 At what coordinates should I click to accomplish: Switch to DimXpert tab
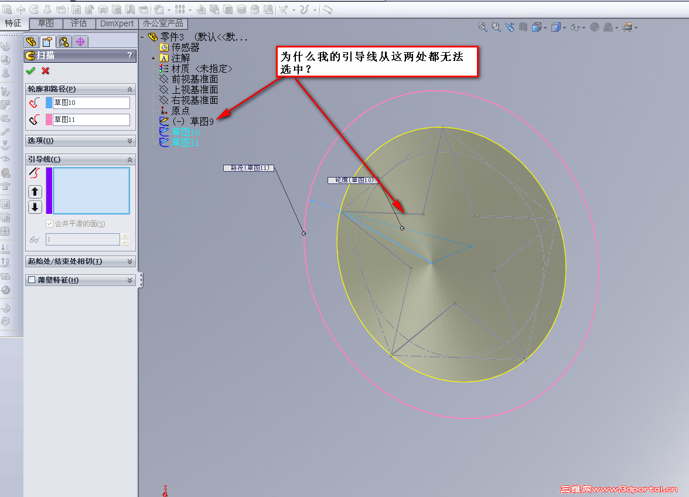pos(117,23)
